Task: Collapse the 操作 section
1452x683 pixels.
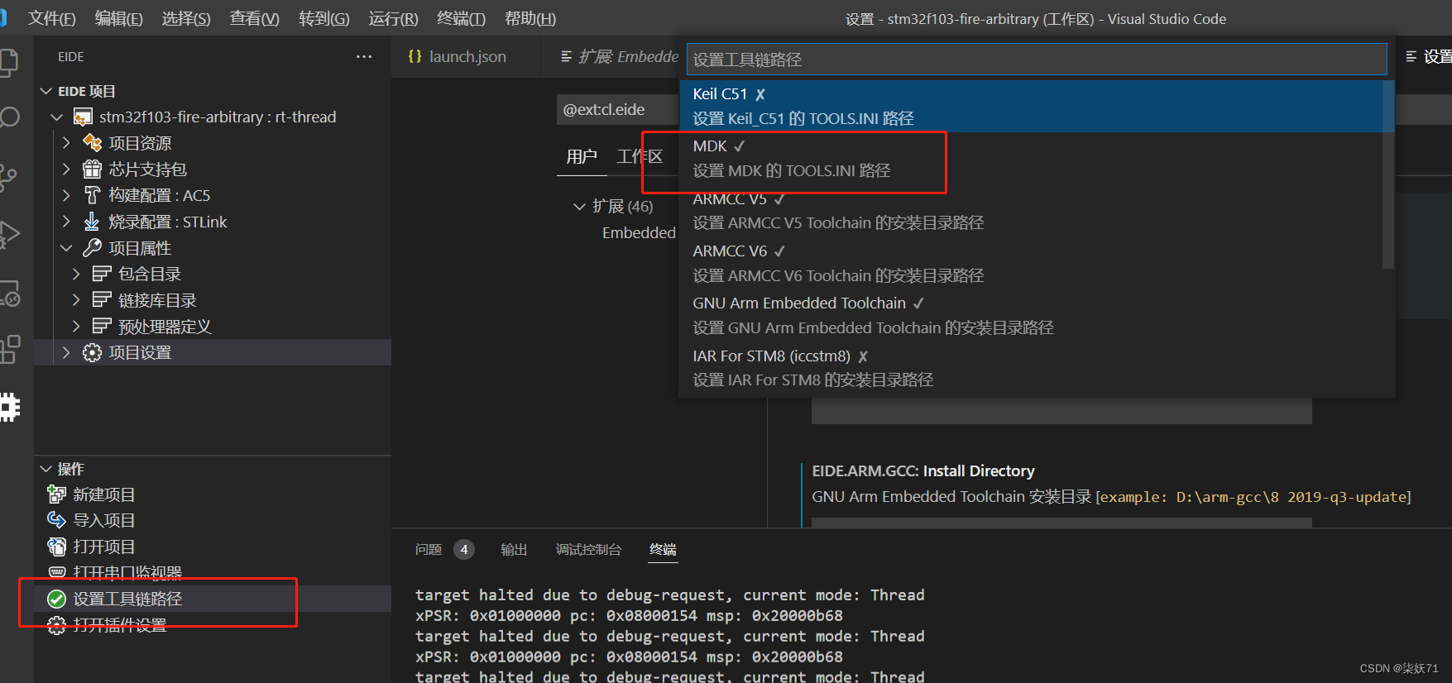Action: (46, 469)
